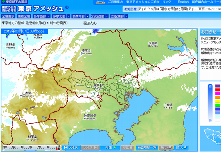
Task: Open the ご利用案内 page
Action: pyautogui.click(x=115, y=2)
